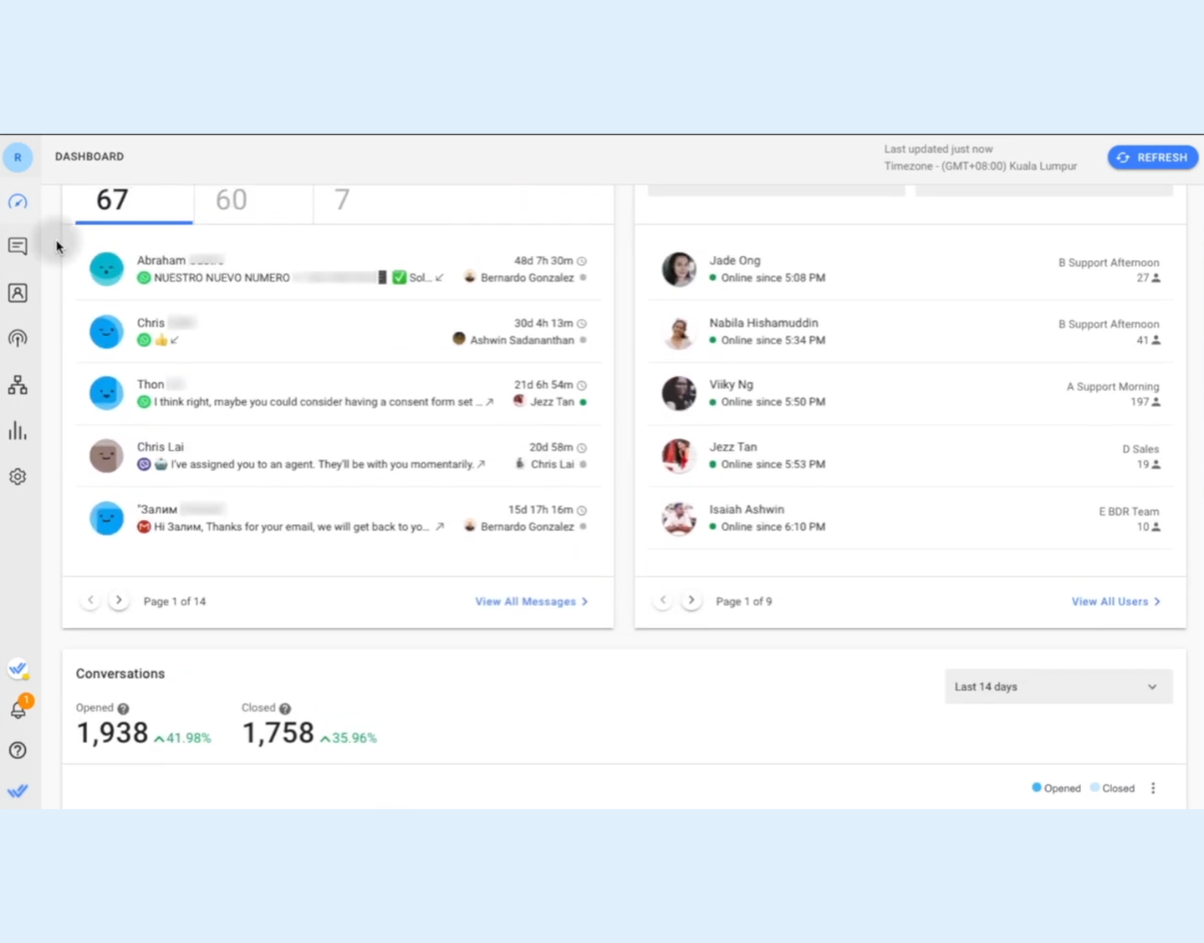Viewport: 1204px width, 943px height.
Task: Open Chris conversation assigned to Ashwin Sadananthan
Action: point(338,331)
